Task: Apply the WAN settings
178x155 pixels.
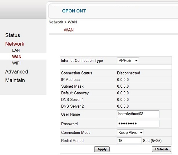Action: click(102, 149)
